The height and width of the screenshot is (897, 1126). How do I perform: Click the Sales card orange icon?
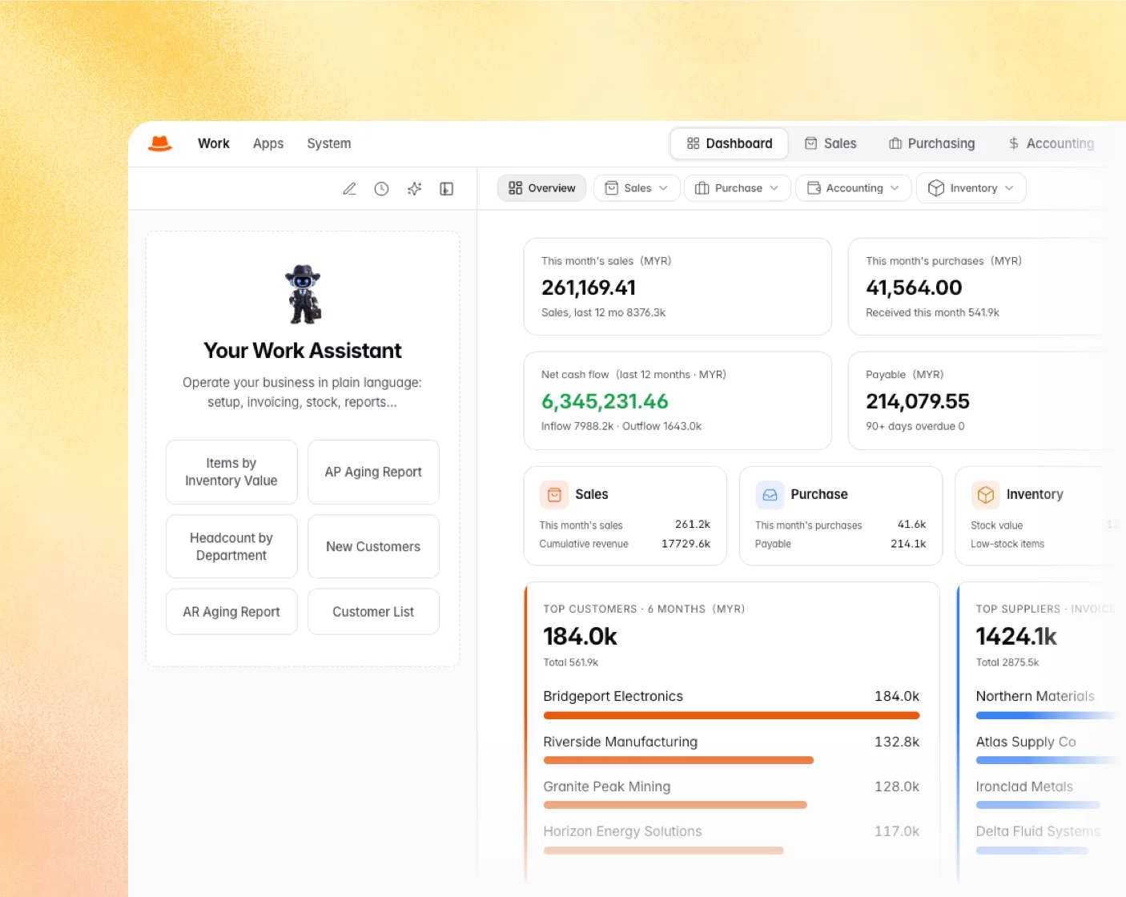[554, 495]
